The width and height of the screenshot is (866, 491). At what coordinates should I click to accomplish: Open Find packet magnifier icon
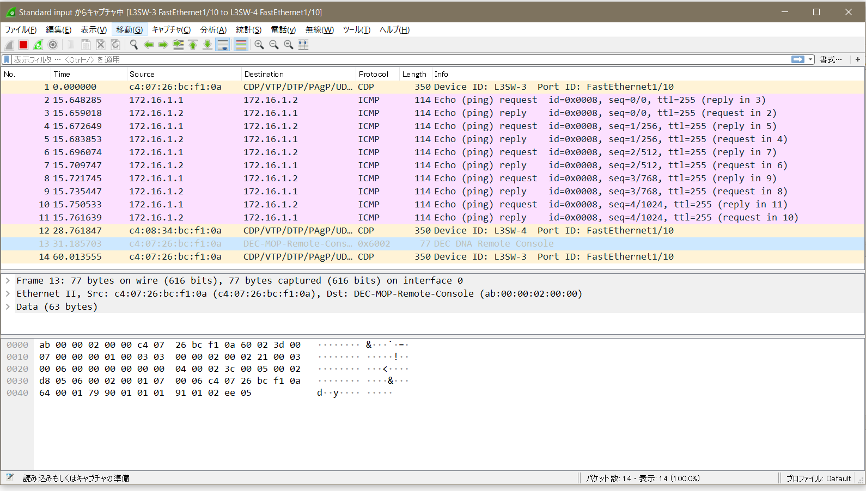click(134, 45)
